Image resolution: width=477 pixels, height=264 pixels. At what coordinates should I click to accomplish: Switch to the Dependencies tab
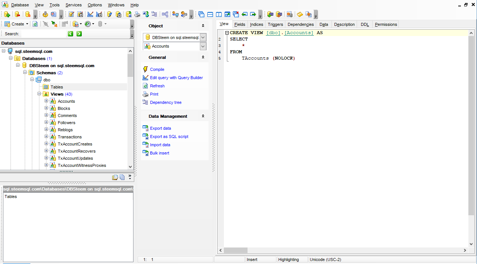pos(300,24)
